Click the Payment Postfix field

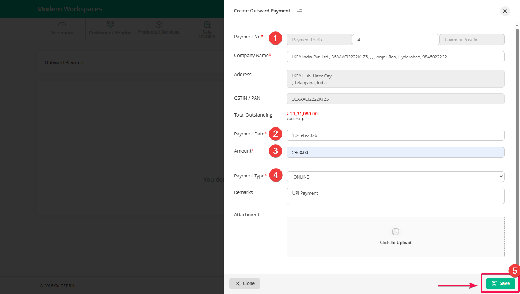471,40
